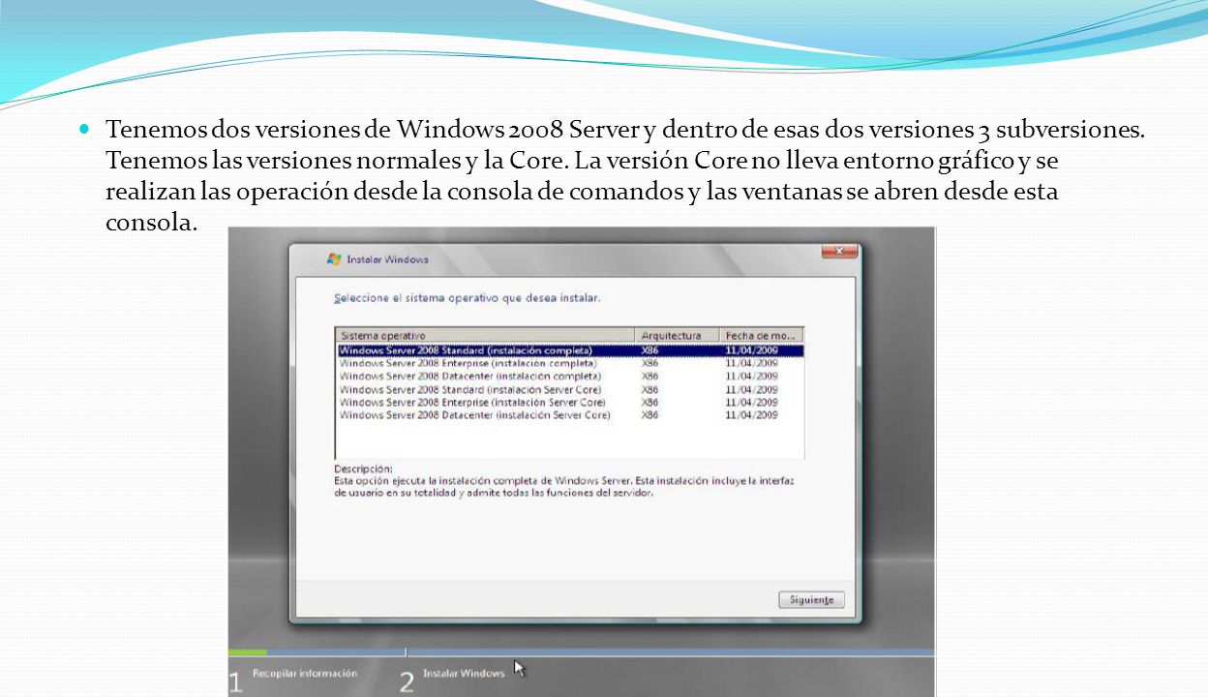Select Windows Server 2008 Datacenter (instalación Server Core)
The image size is (1208, 697).
tap(570, 414)
